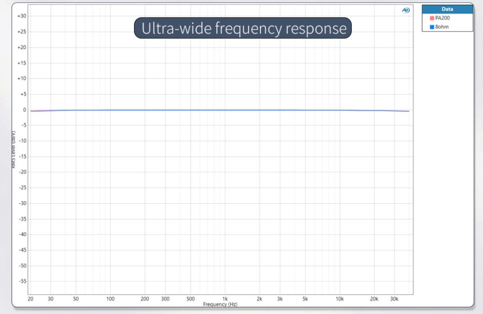Image resolution: width=483 pixels, height=314 pixels.
Task: Click the -30 y-axis value
Action: 22,203
